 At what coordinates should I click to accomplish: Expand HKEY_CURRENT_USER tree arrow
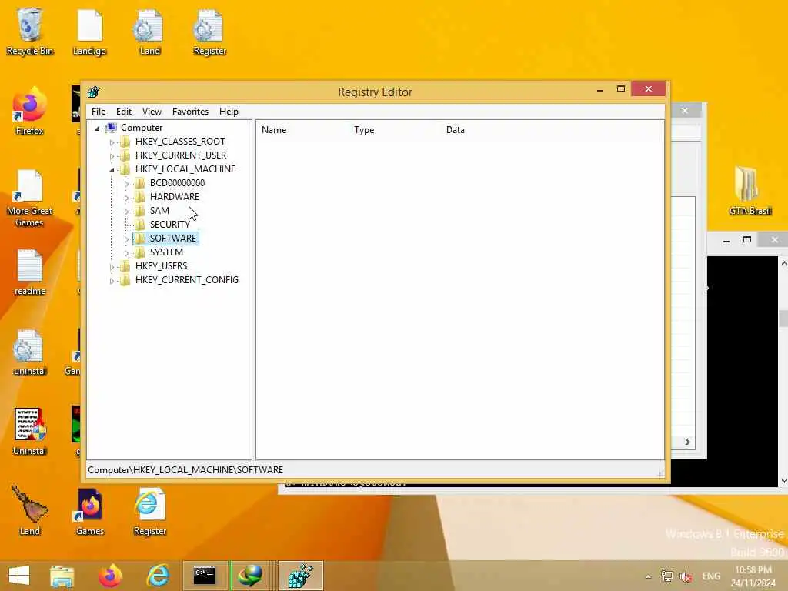[x=112, y=156]
